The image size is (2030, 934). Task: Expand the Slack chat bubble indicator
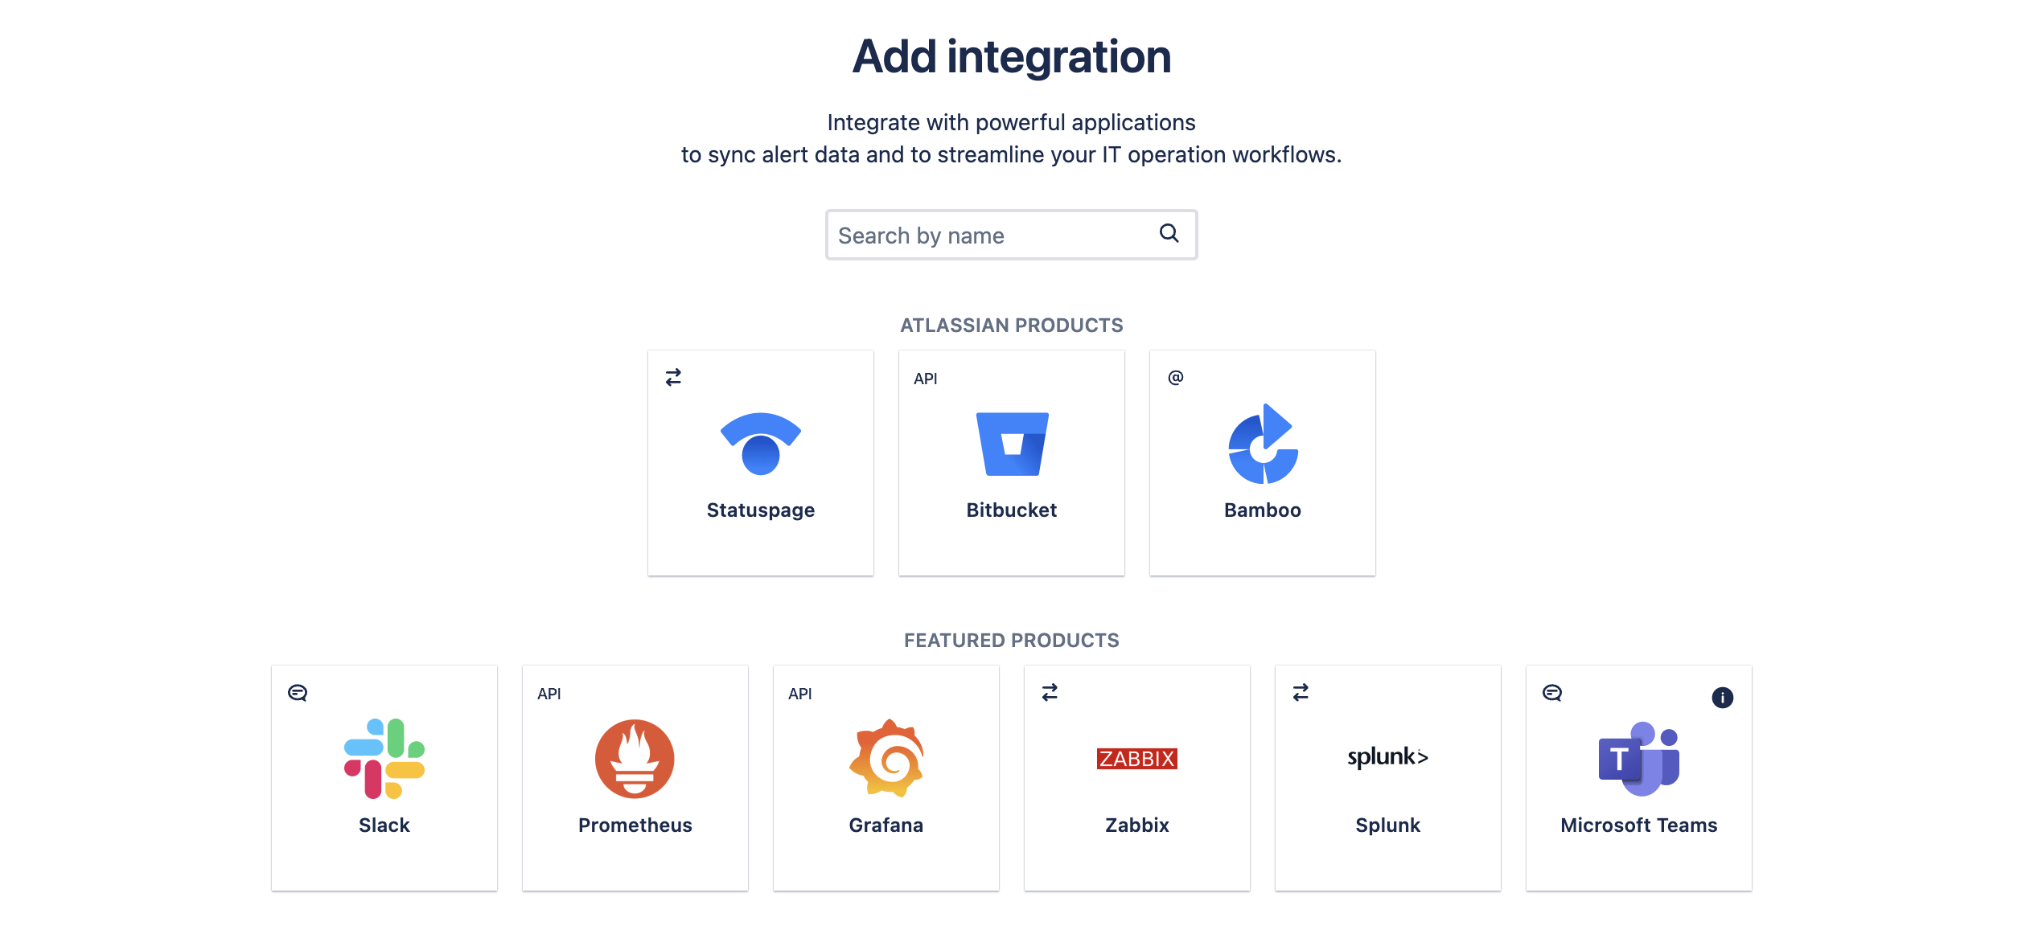(x=298, y=694)
